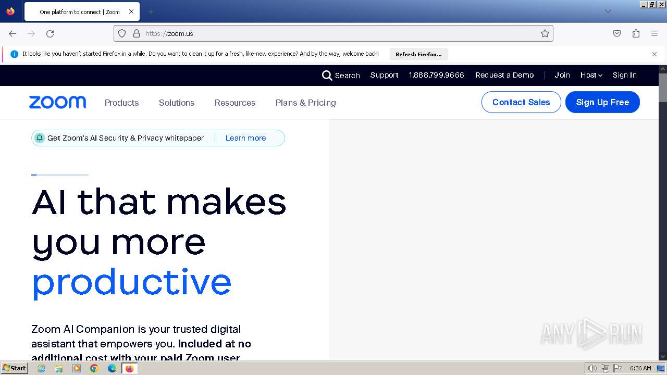Click the 6:36 AM system clock
The image size is (667, 375).
640,368
